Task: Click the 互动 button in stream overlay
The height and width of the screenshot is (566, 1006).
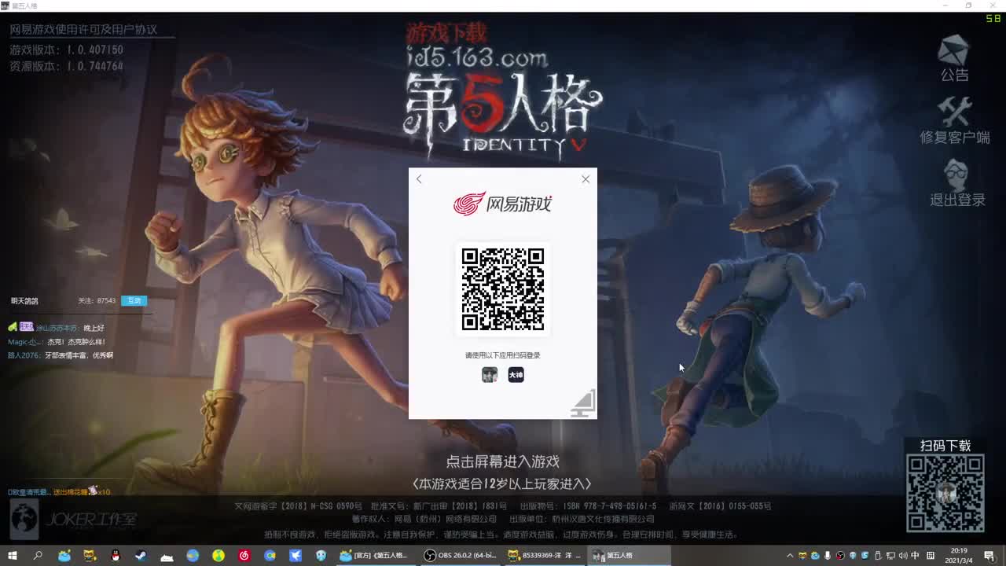Action: [x=134, y=300]
